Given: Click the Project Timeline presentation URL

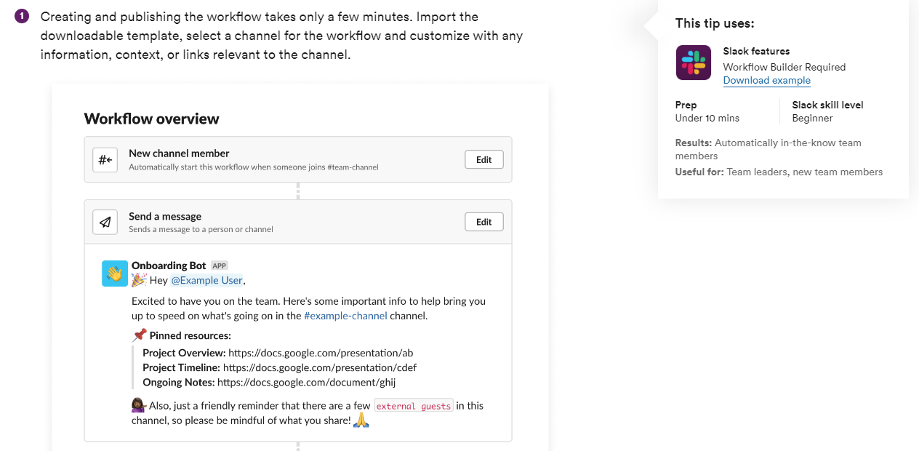Looking at the screenshot, I should [319, 367].
